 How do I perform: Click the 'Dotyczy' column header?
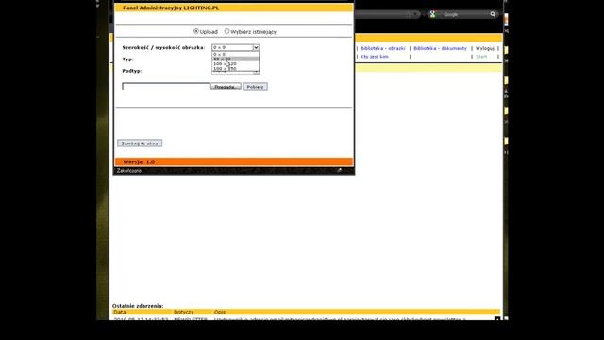pyautogui.click(x=183, y=312)
